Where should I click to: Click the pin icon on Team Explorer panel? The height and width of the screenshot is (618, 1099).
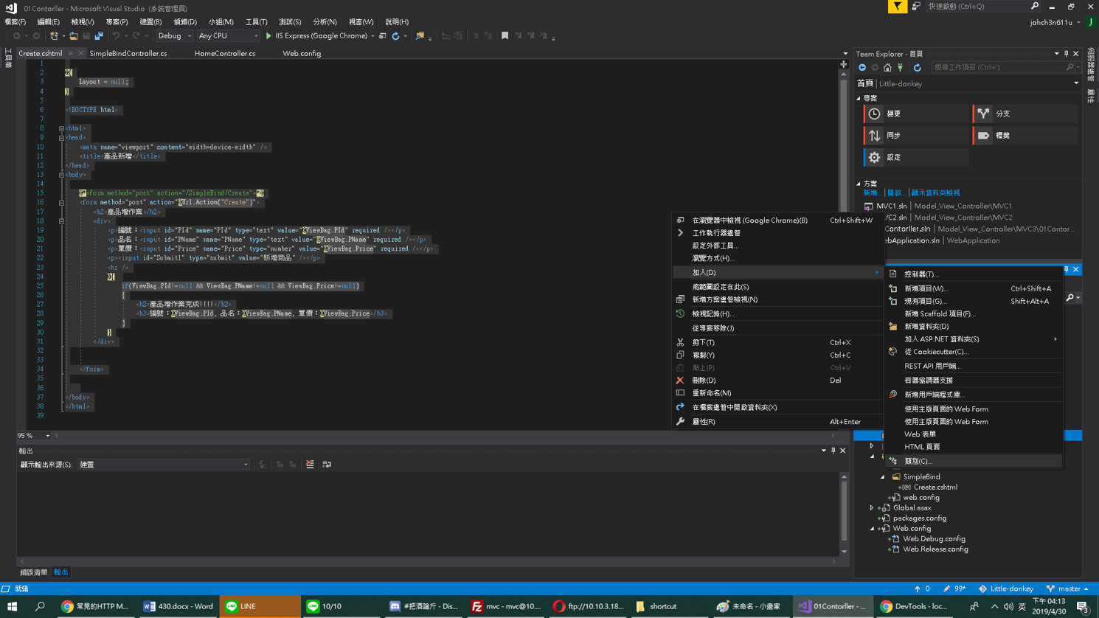click(x=1066, y=54)
